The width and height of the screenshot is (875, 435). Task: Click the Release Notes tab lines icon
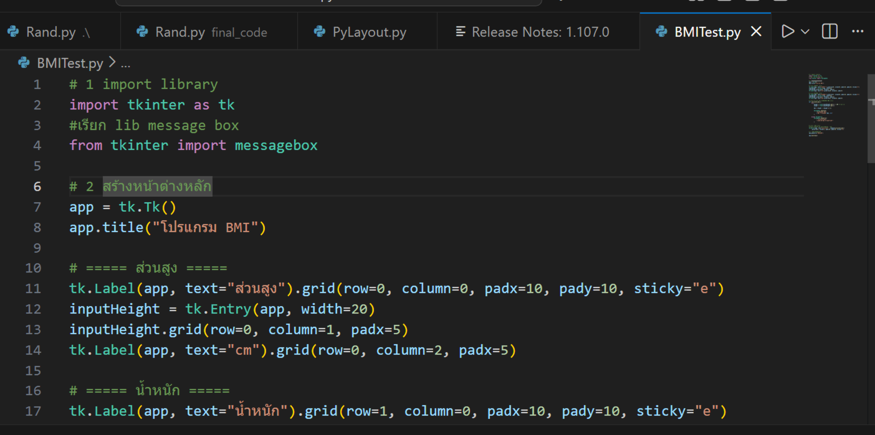[x=460, y=31]
